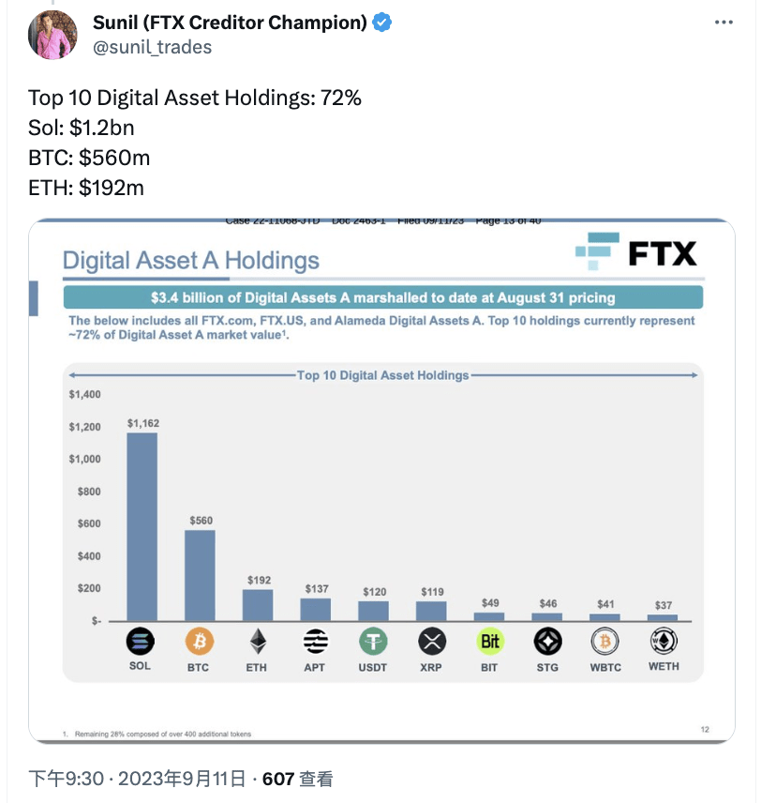The width and height of the screenshot is (761, 803).
Task: Click the BIT token icon
Action: point(488,643)
